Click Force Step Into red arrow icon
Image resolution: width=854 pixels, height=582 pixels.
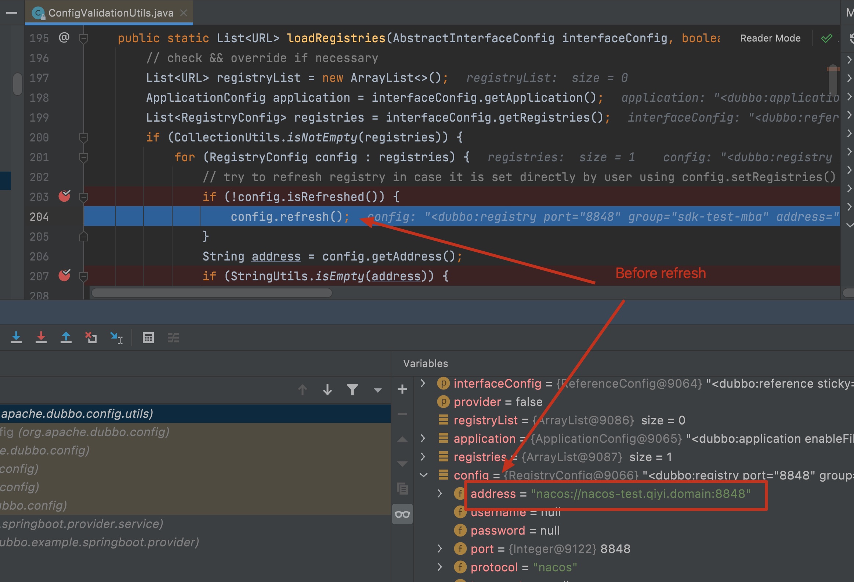point(41,337)
